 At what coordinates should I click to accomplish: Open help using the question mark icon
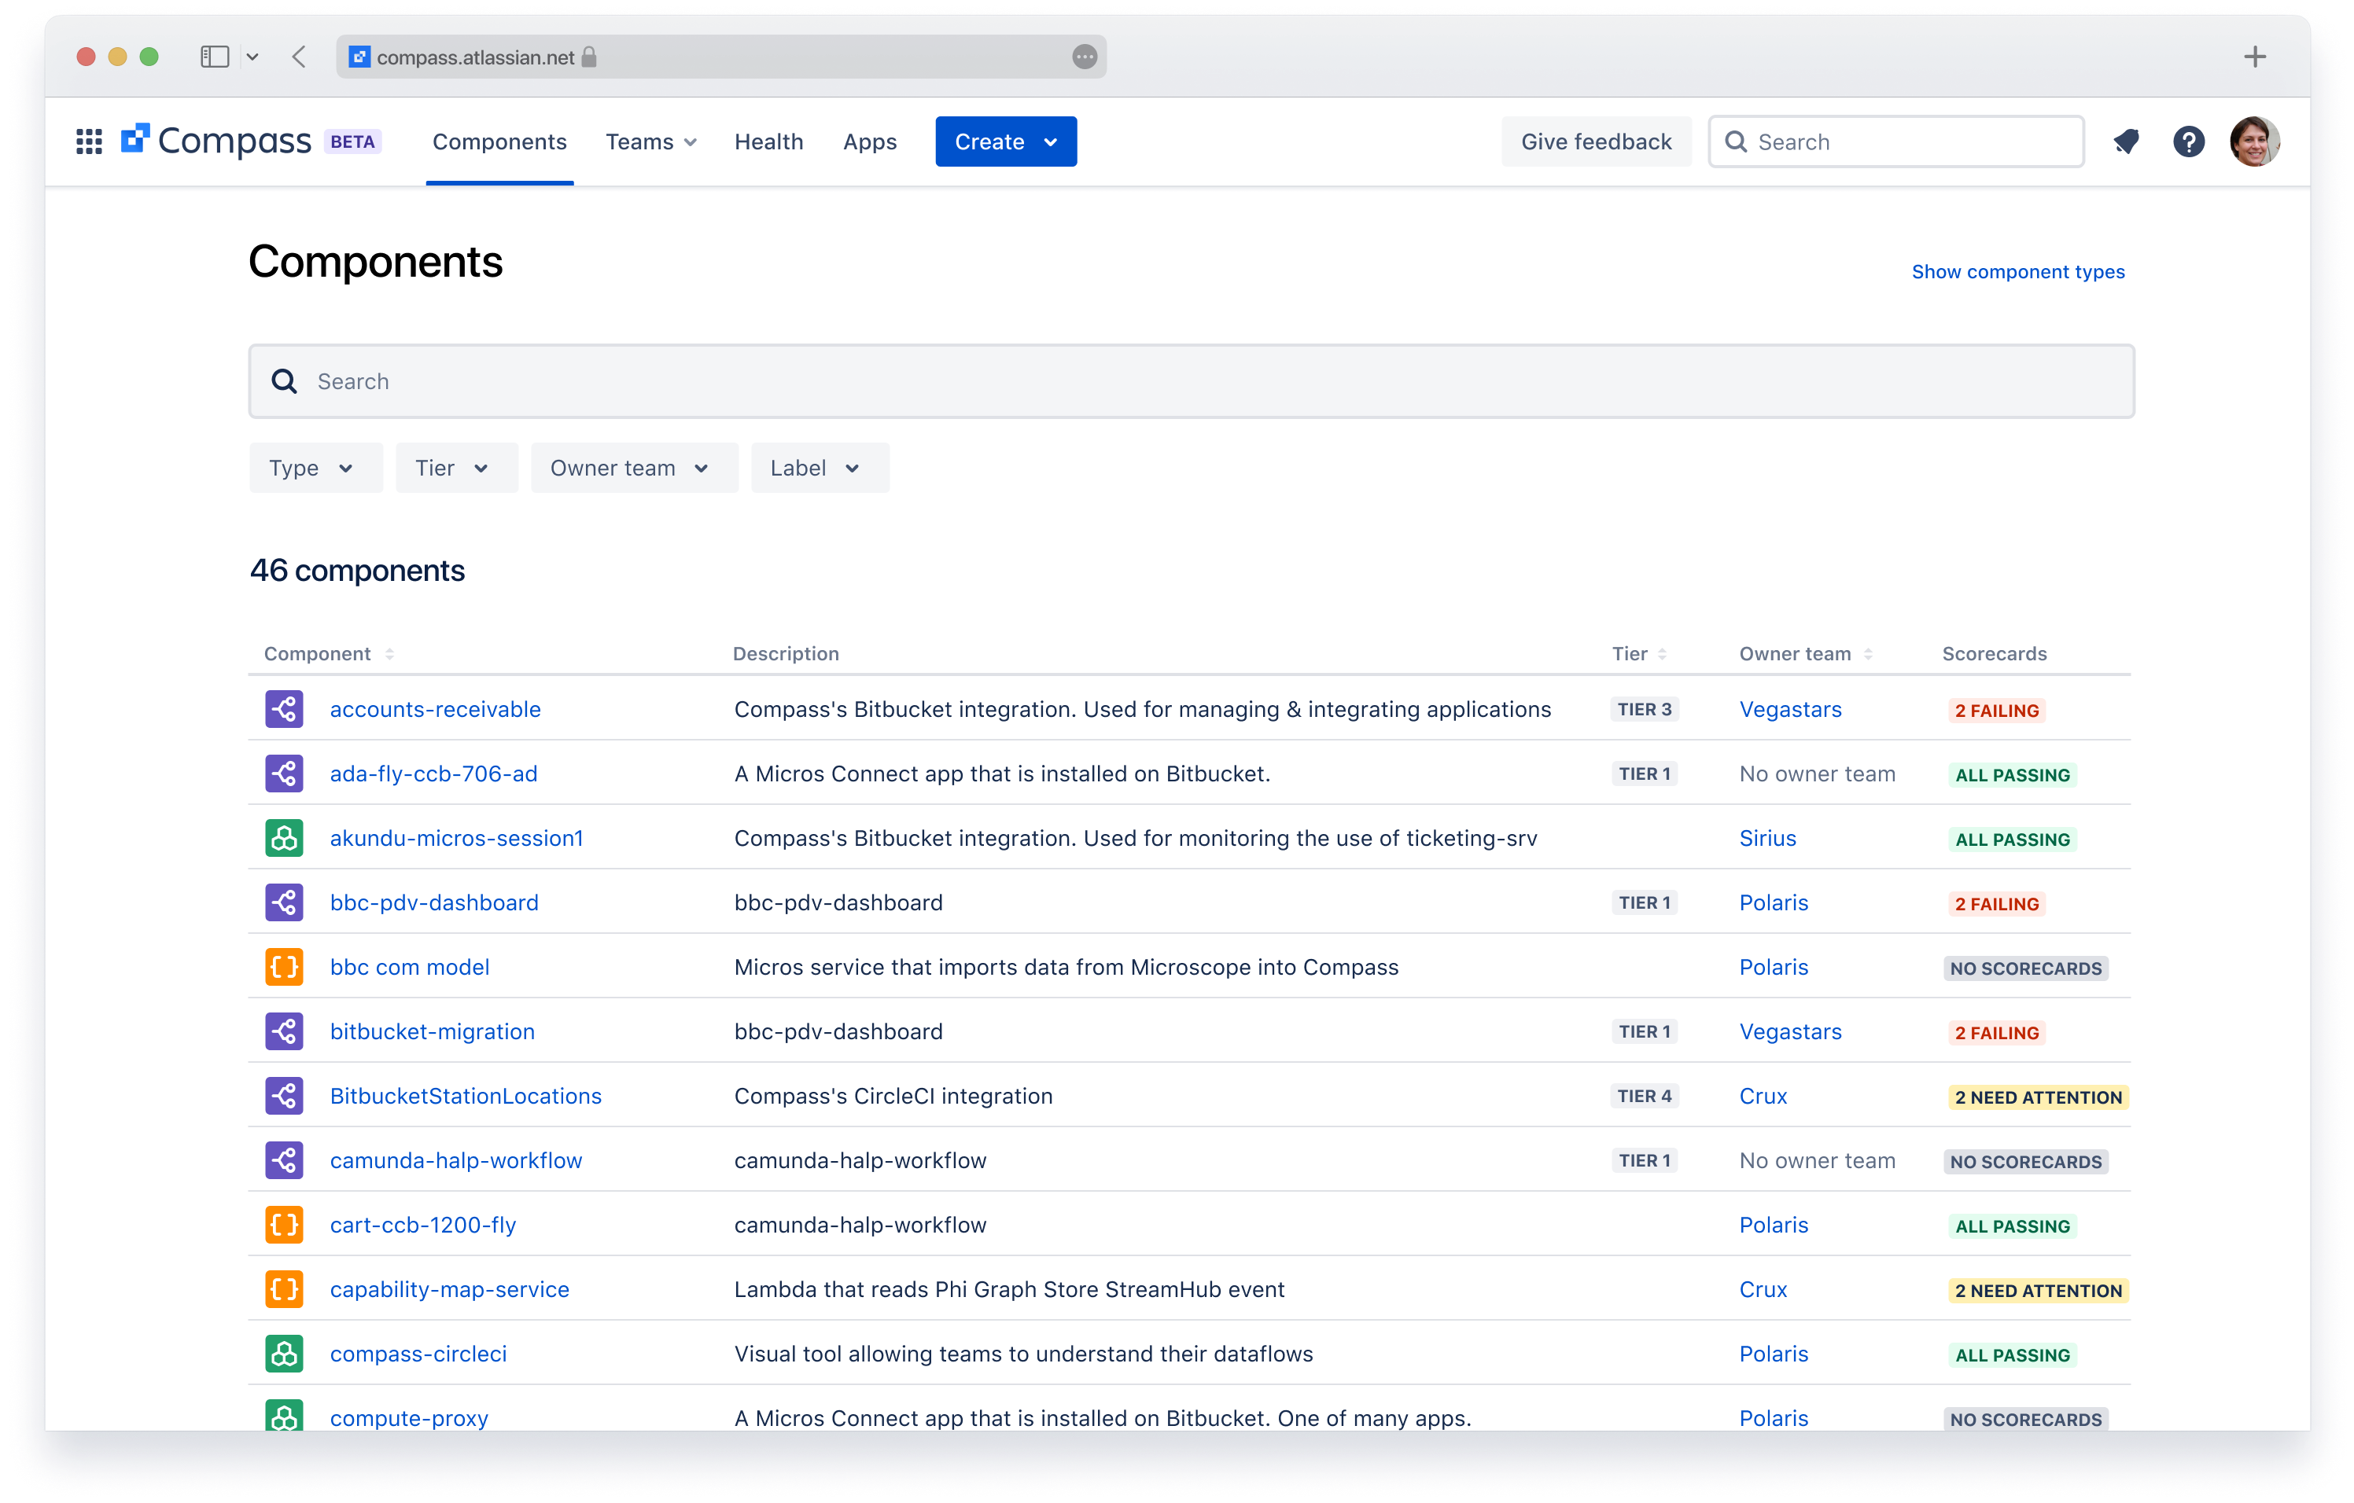coord(2190,141)
